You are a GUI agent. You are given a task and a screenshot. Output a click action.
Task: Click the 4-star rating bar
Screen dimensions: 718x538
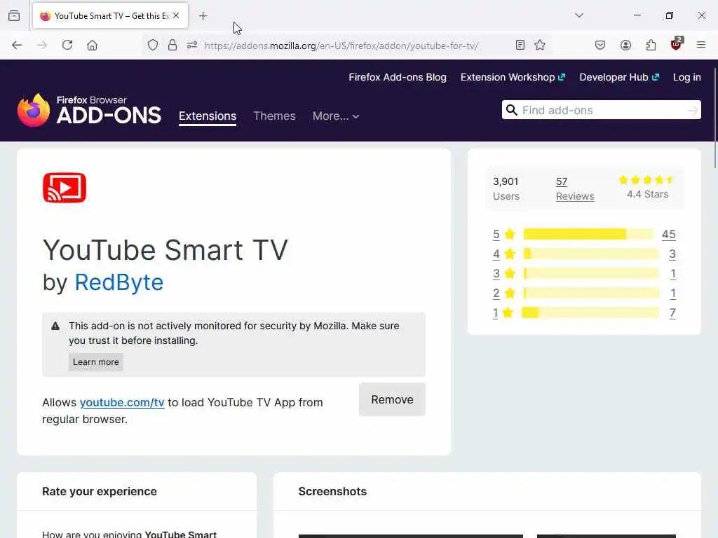(591, 254)
